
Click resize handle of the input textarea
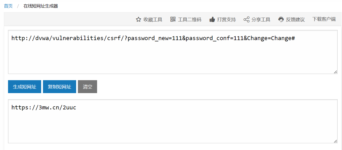(x=336, y=72)
